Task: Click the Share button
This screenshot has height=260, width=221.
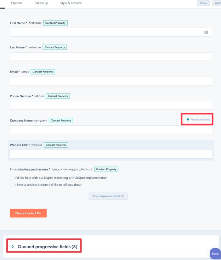Action: [x=203, y=3]
